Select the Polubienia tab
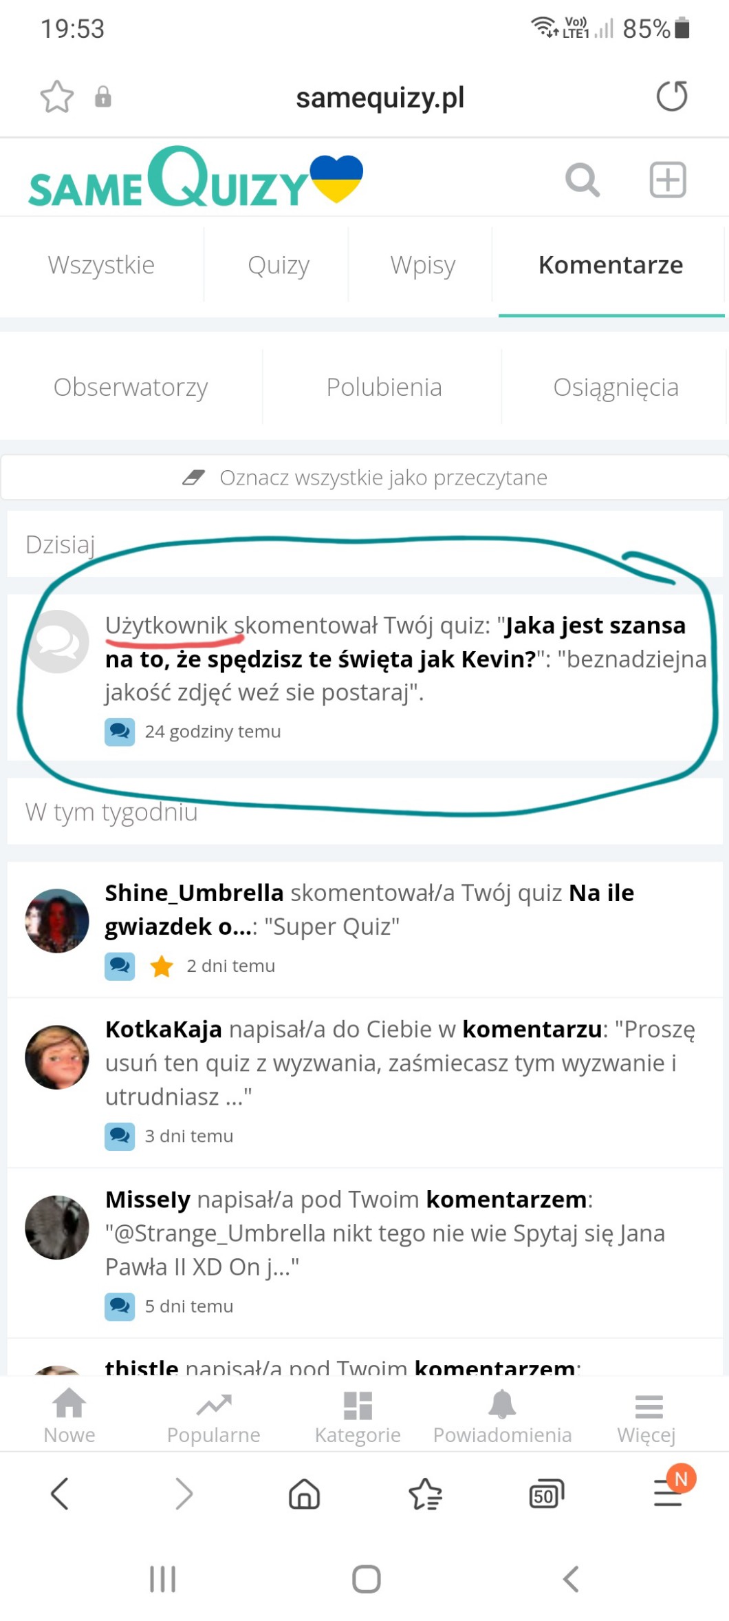 pos(384,388)
